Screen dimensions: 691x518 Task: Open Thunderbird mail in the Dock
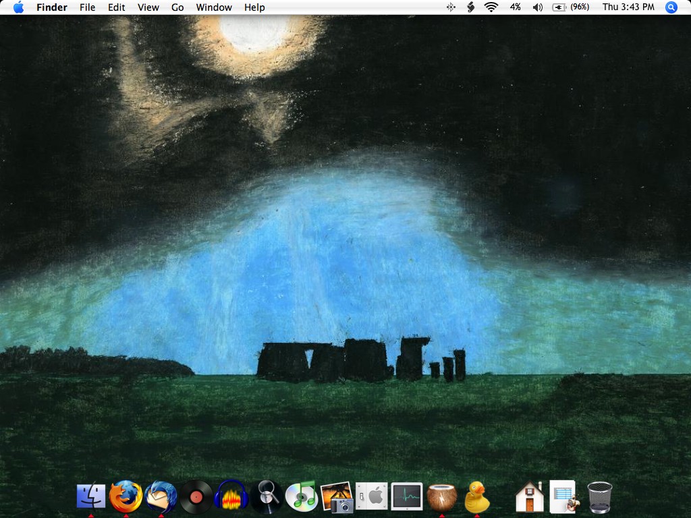coord(161,497)
